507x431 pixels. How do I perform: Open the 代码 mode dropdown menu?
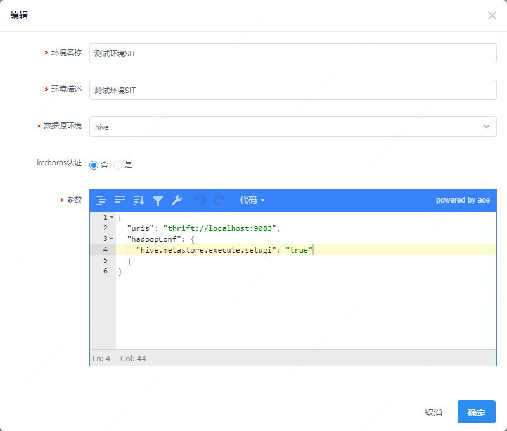252,201
